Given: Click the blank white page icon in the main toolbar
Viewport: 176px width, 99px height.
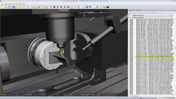Looking at the screenshot, I should (x=3, y=7).
